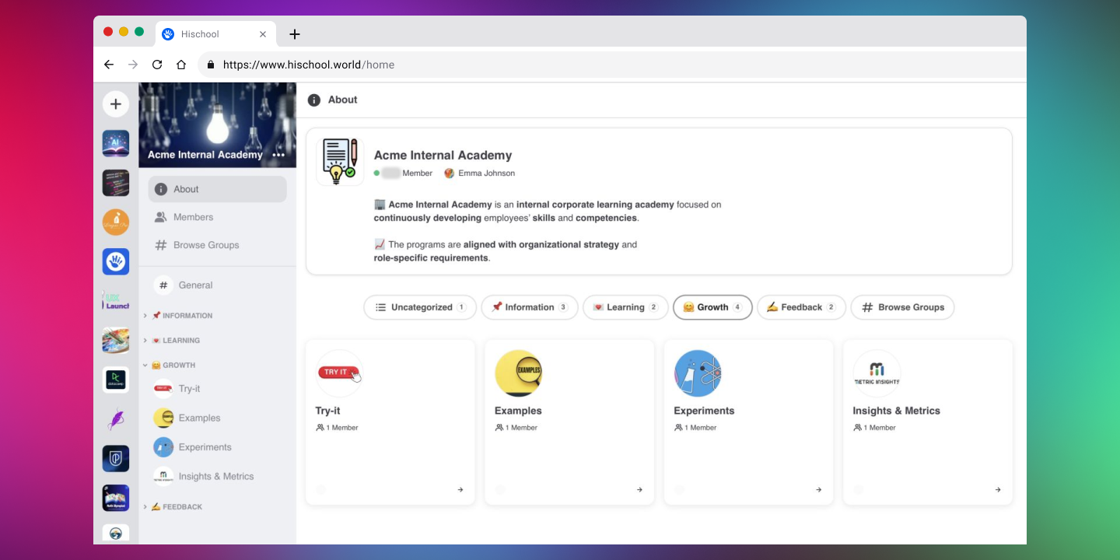Open the dark blue shield community icon
Image resolution: width=1120 pixels, height=560 pixels.
pyautogui.click(x=116, y=459)
